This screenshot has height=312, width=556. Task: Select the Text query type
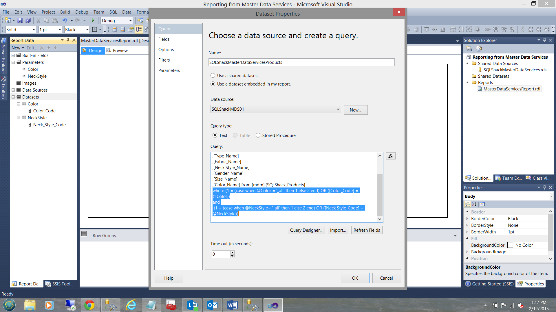tap(215, 135)
